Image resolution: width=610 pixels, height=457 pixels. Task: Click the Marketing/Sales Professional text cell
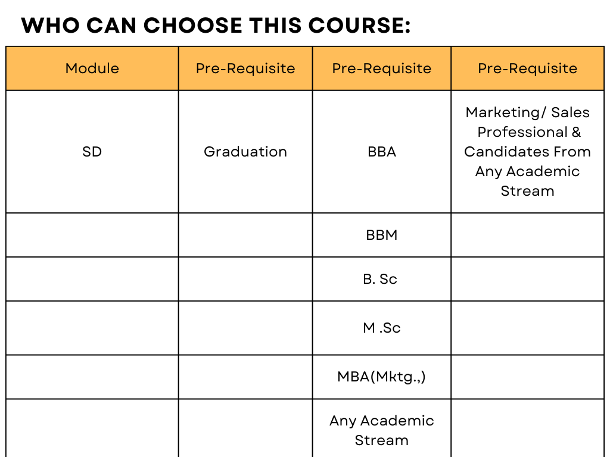tap(528, 152)
